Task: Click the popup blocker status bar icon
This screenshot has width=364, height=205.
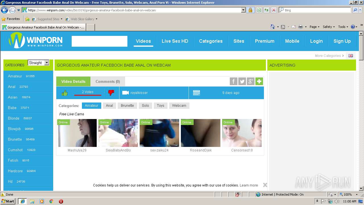Action: 238,194
